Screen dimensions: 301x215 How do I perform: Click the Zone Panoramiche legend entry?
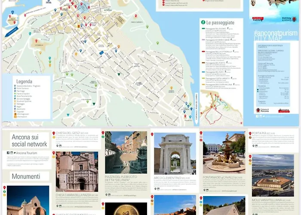coord(24,96)
